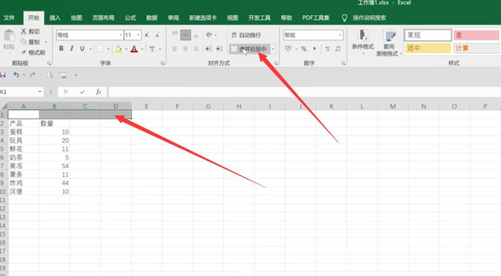Image resolution: width=501 pixels, height=276 pixels.
Task: Open the 文件 File tab
Action: coord(9,18)
